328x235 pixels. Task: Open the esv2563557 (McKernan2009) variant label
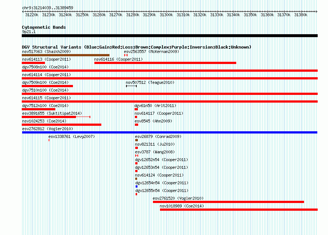(151, 51)
